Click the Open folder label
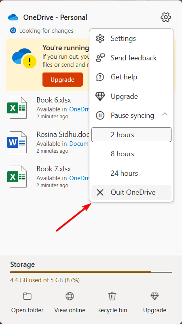This screenshot has width=182, height=324. [27, 310]
